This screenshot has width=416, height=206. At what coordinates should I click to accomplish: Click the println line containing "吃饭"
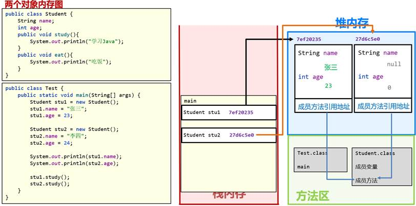[x=71, y=62]
